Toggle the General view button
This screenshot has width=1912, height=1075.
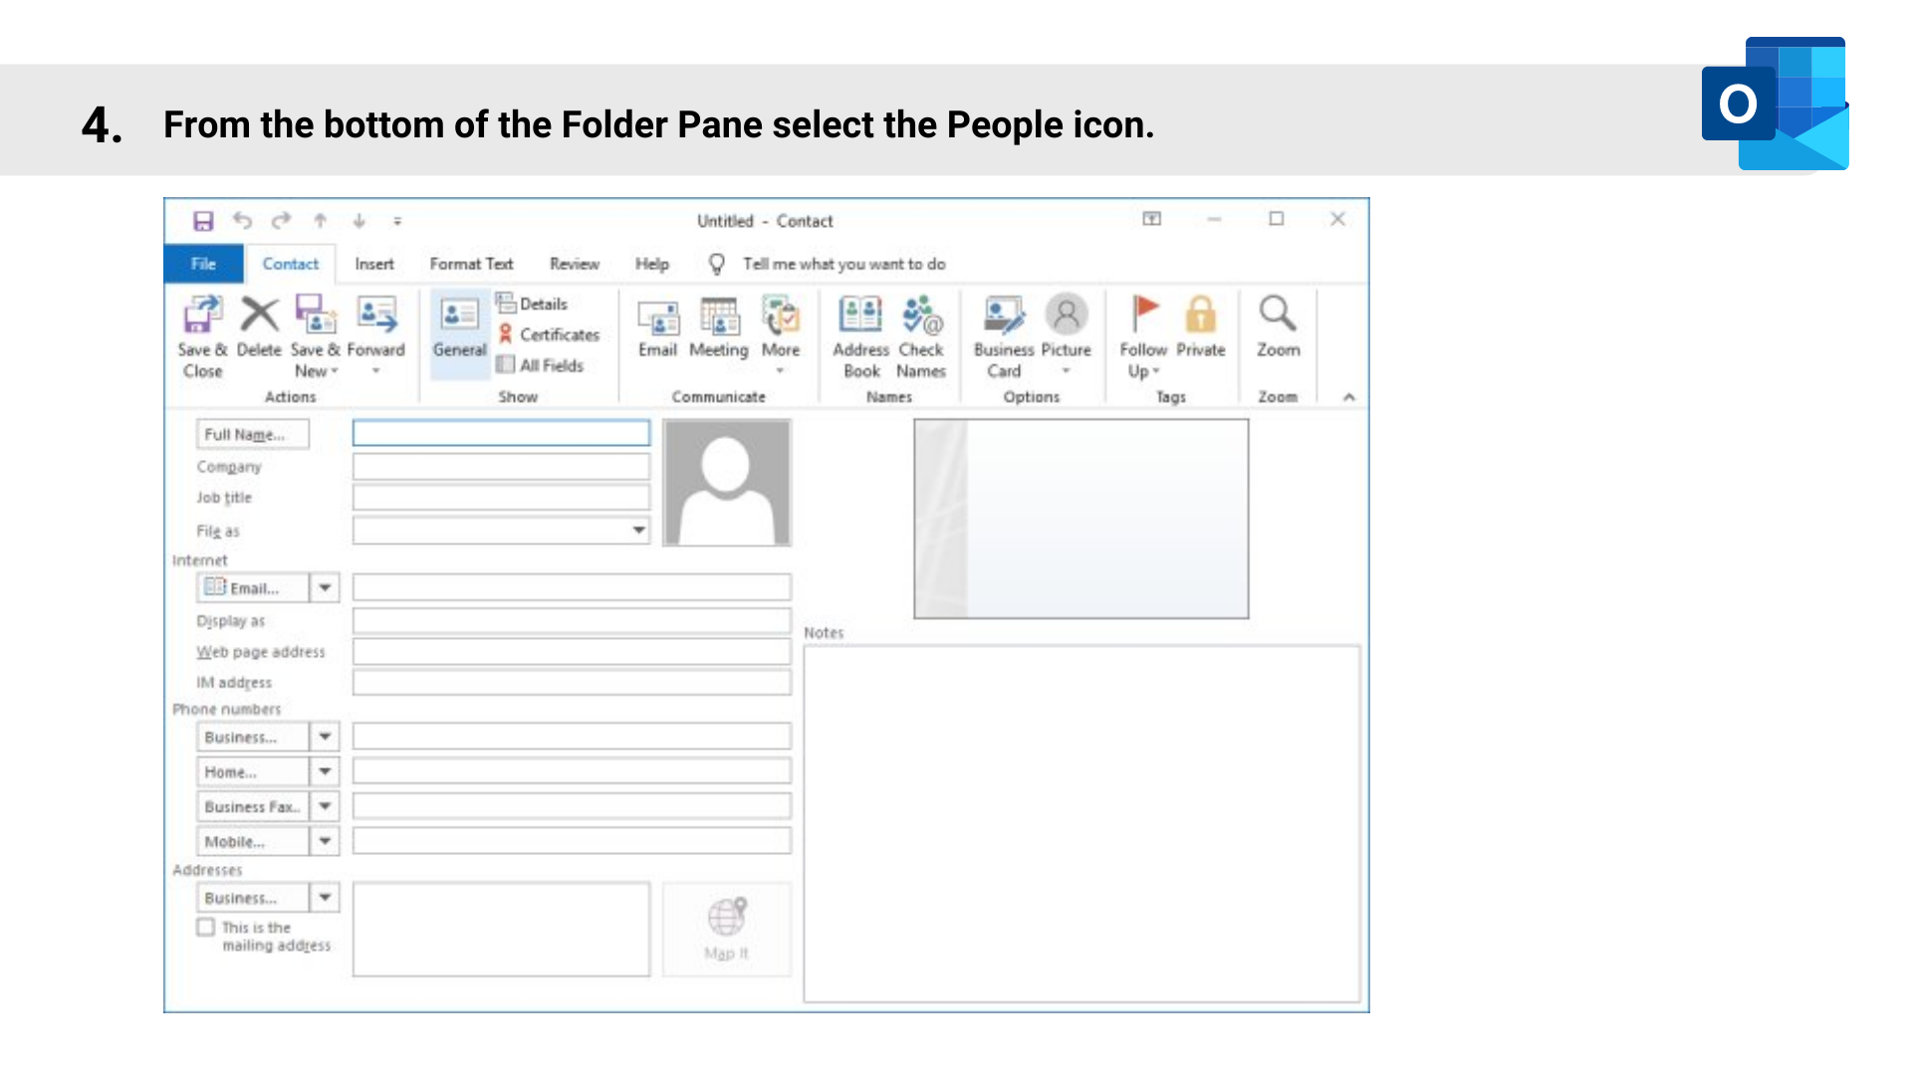pyautogui.click(x=459, y=328)
